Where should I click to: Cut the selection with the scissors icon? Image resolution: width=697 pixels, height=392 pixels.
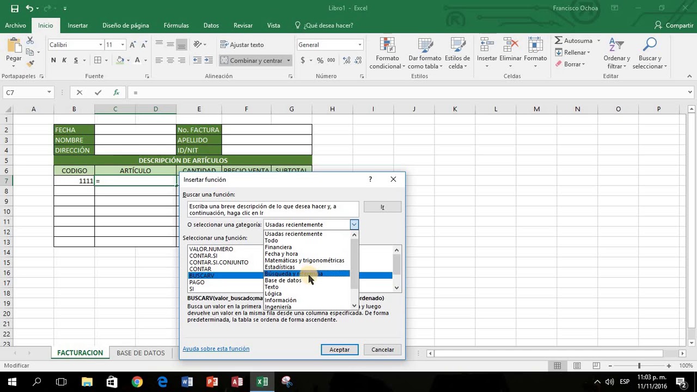coord(30,41)
